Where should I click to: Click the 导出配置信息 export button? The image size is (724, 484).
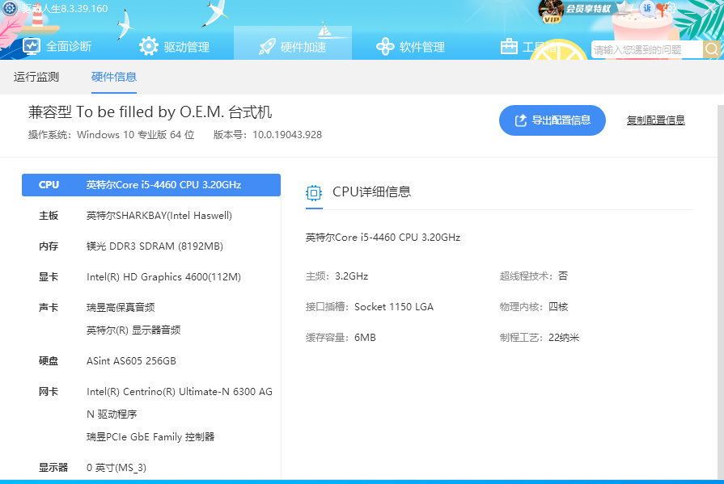tap(553, 120)
